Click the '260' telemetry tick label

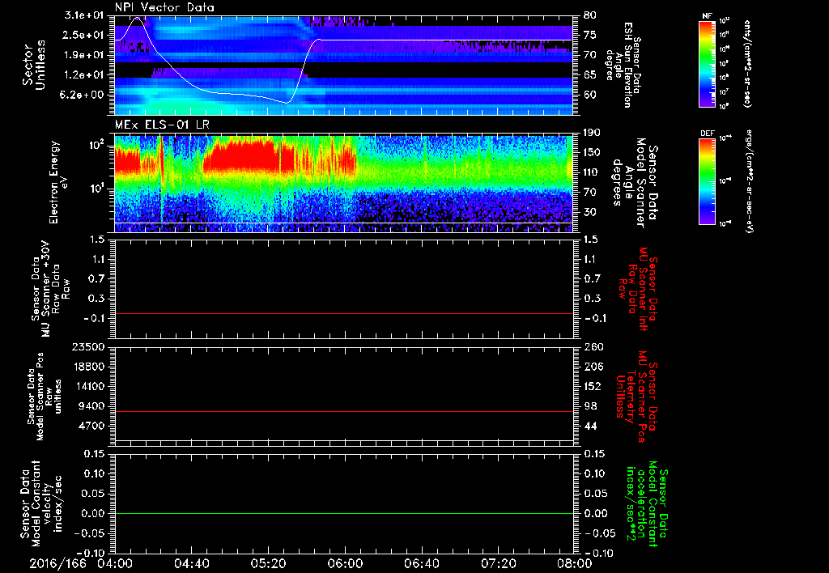click(x=593, y=347)
